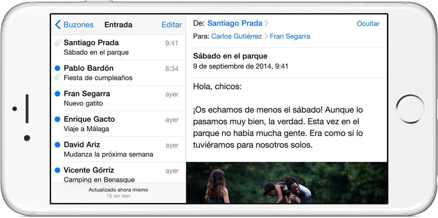Click the iPhone home button
Image resolution: width=438 pixels, height=218 pixels.
coord(410,109)
